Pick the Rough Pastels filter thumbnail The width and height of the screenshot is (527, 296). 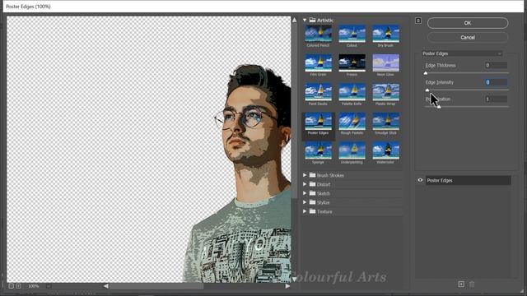click(x=352, y=121)
